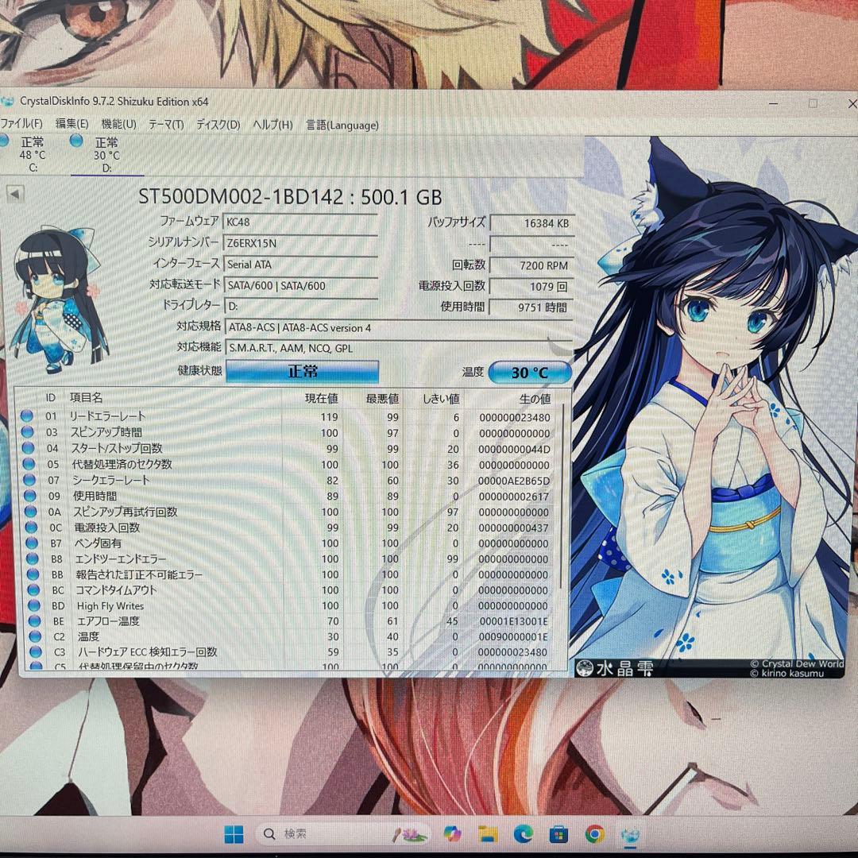Launch Google Chrome from taskbar
Screen dimensions: 858x858
click(594, 834)
